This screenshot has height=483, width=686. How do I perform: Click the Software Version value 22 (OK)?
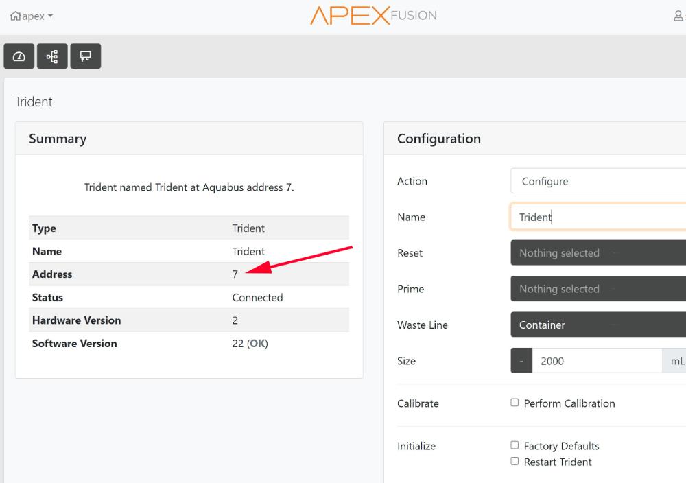point(250,344)
